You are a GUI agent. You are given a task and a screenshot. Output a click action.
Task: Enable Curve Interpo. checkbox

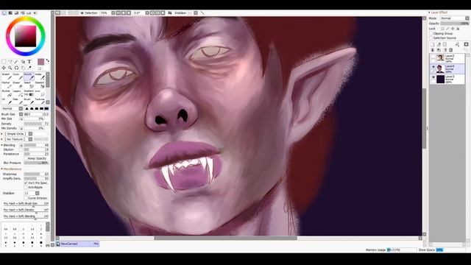pyautogui.click(x=26, y=198)
